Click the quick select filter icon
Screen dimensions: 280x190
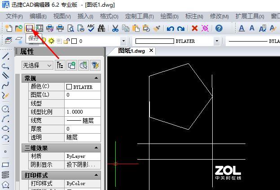tap(95, 65)
